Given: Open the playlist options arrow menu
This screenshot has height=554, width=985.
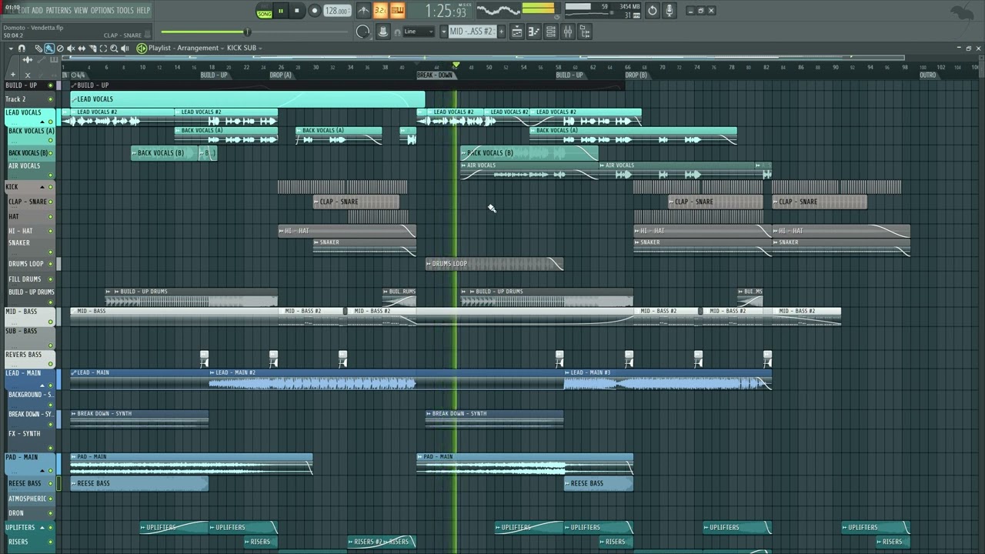Looking at the screenshot, I should [9, 48].
